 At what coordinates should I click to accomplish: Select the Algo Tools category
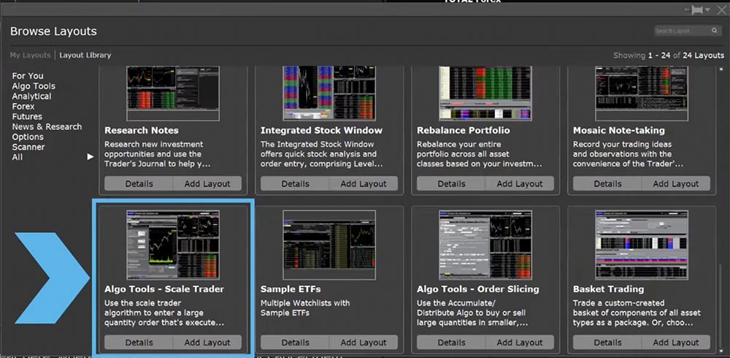[34, 86]
